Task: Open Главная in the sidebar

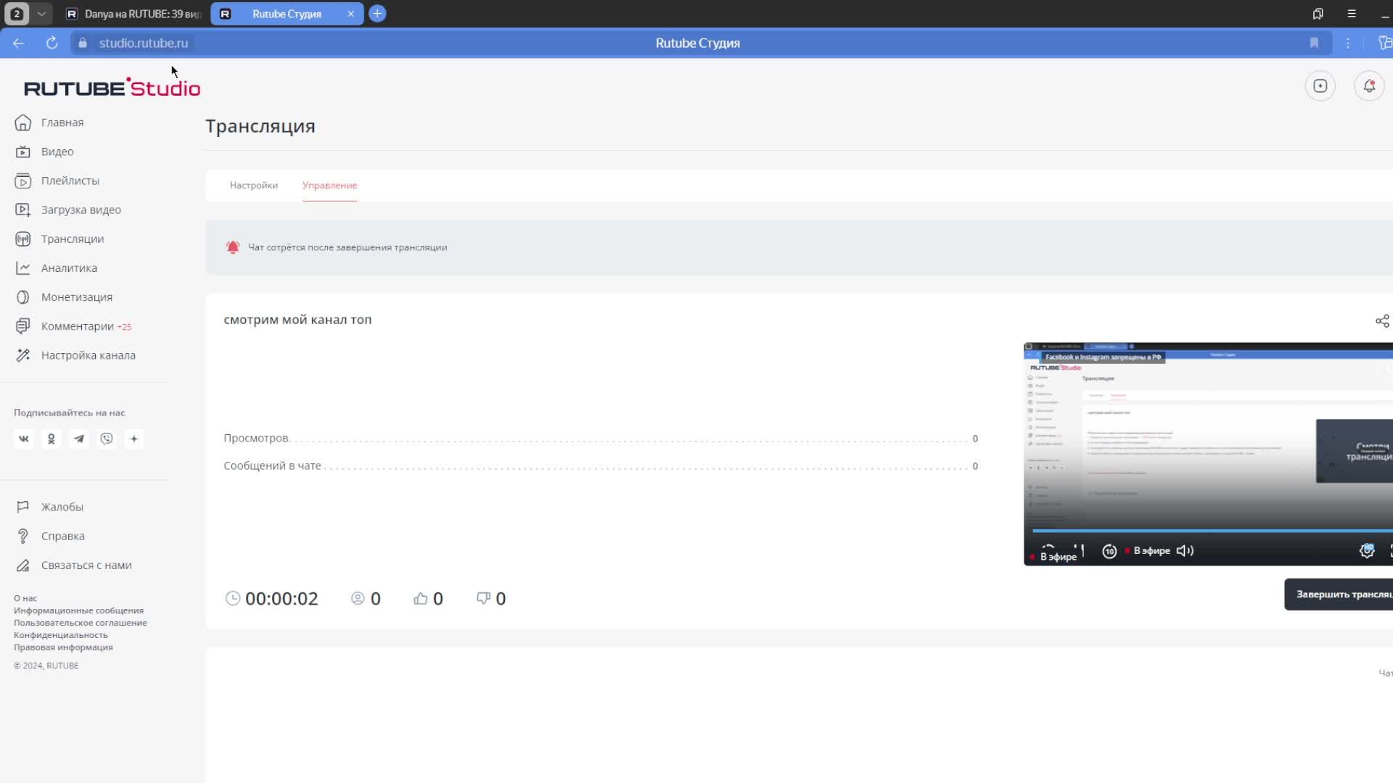Action: [x=49, y=123]
